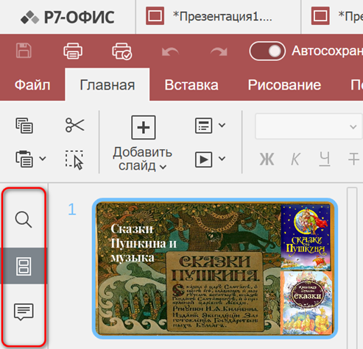
Task: Expand the Paste options dropdown arrow
Action: tap(43, 159)
